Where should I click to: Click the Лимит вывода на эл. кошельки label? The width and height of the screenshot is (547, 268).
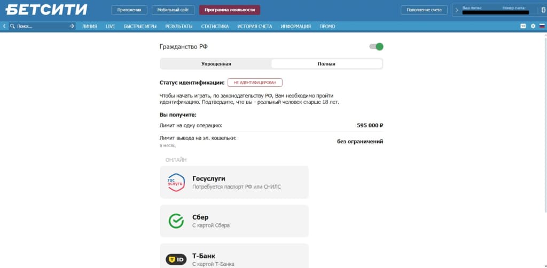[x=198, y=138]
